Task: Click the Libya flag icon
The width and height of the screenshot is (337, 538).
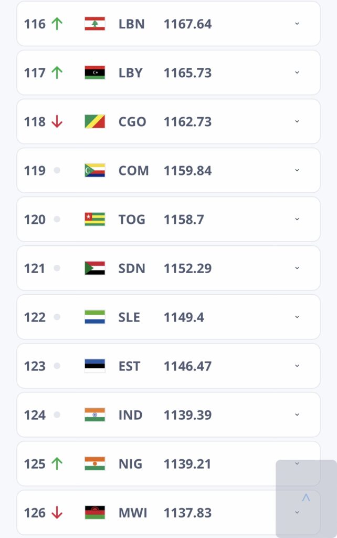Action: click(94, 73)
